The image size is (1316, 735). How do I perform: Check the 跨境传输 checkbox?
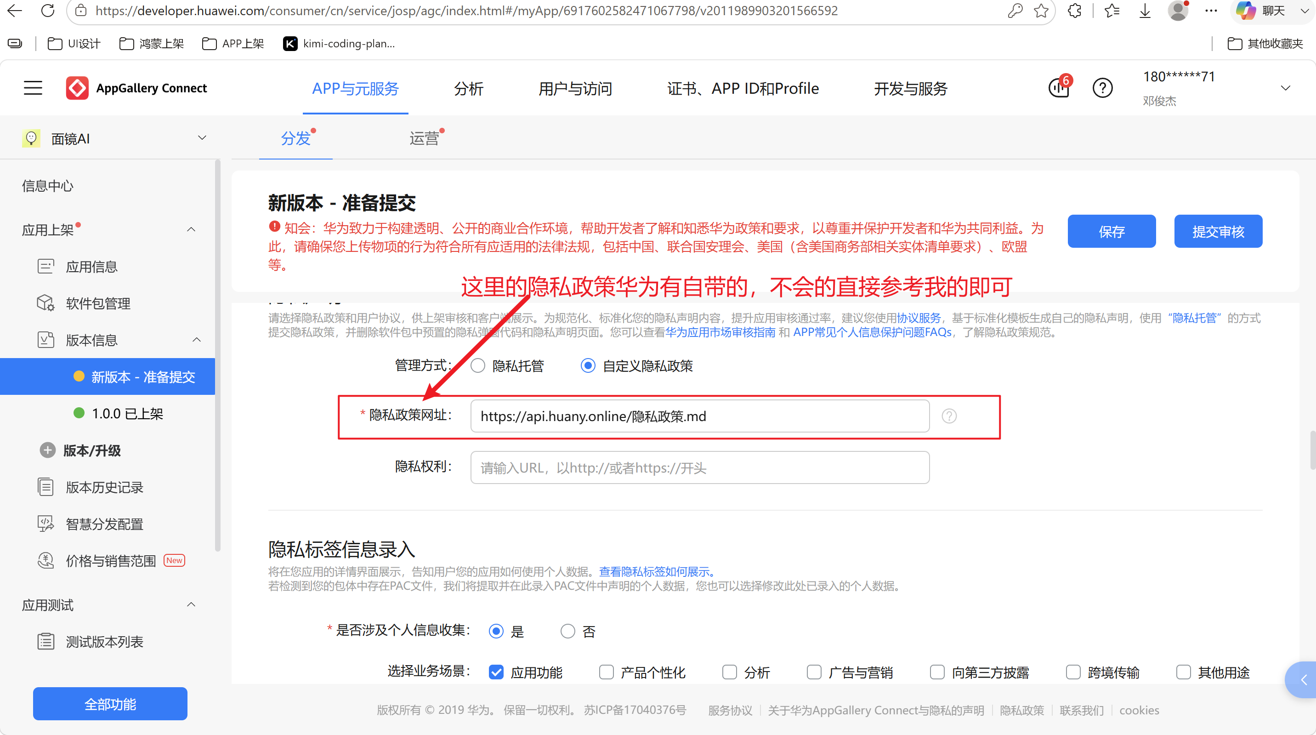pyautogui.click(x=1073, y=672)
